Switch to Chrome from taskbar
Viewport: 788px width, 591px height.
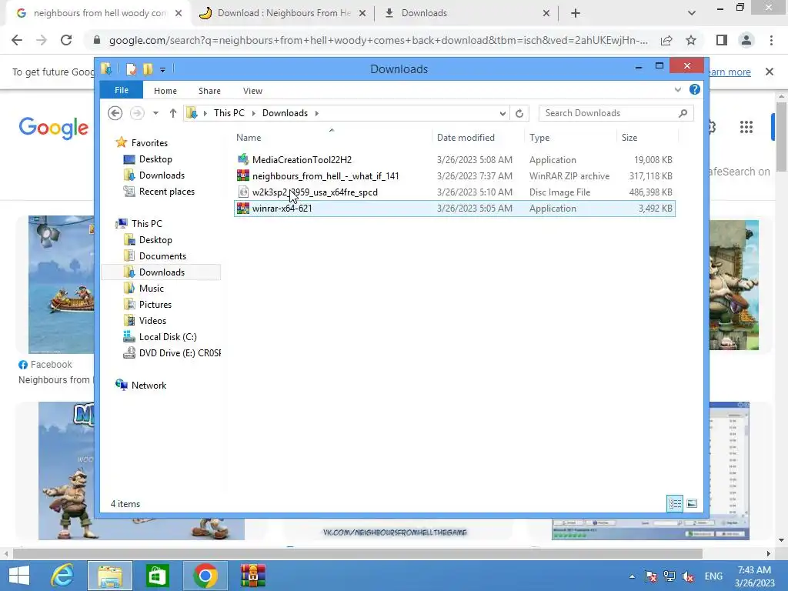click(x=205, y=576)
